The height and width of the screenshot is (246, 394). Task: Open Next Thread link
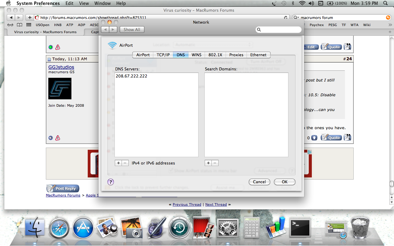tap(216, 204)
